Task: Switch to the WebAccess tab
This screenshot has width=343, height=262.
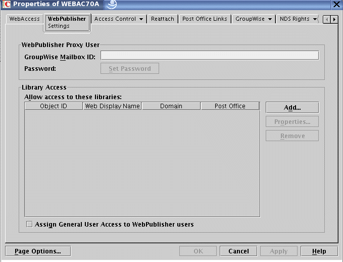Action: [x=24, y=19]
